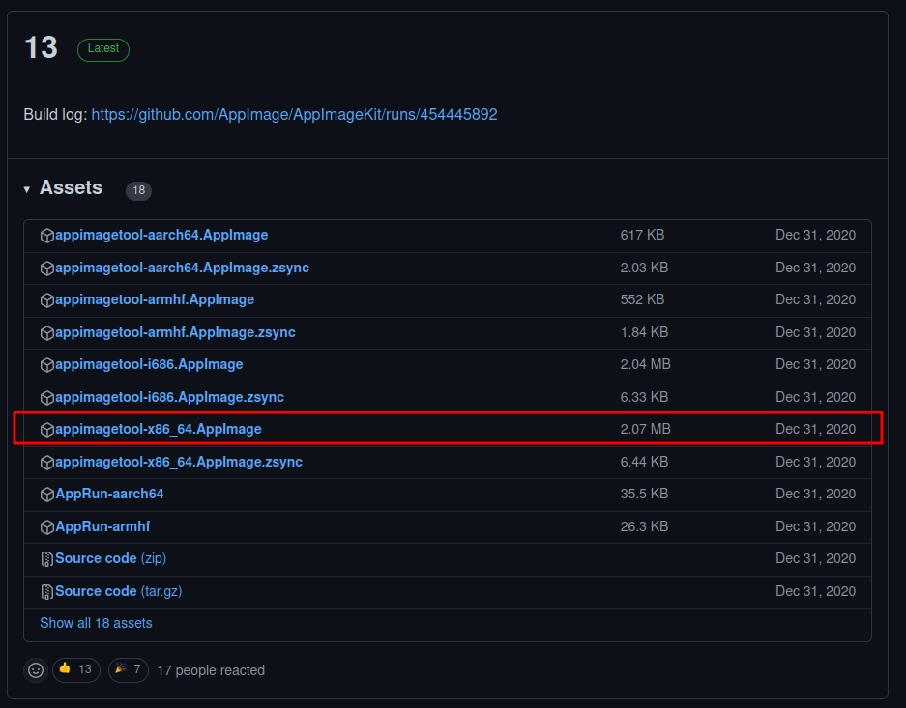Screen dimensions: 906x708
Task: Download appimagetool-armhf.AppImage.zsync file
Action: [x=175, y=332]
